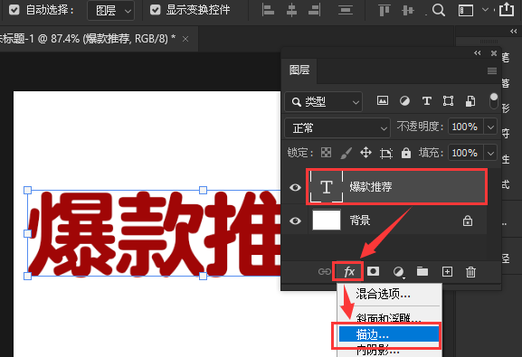Open opacity 不透明度 slider arrow
The width and height of the screenshot is (522, 357).
pos(490,127)
